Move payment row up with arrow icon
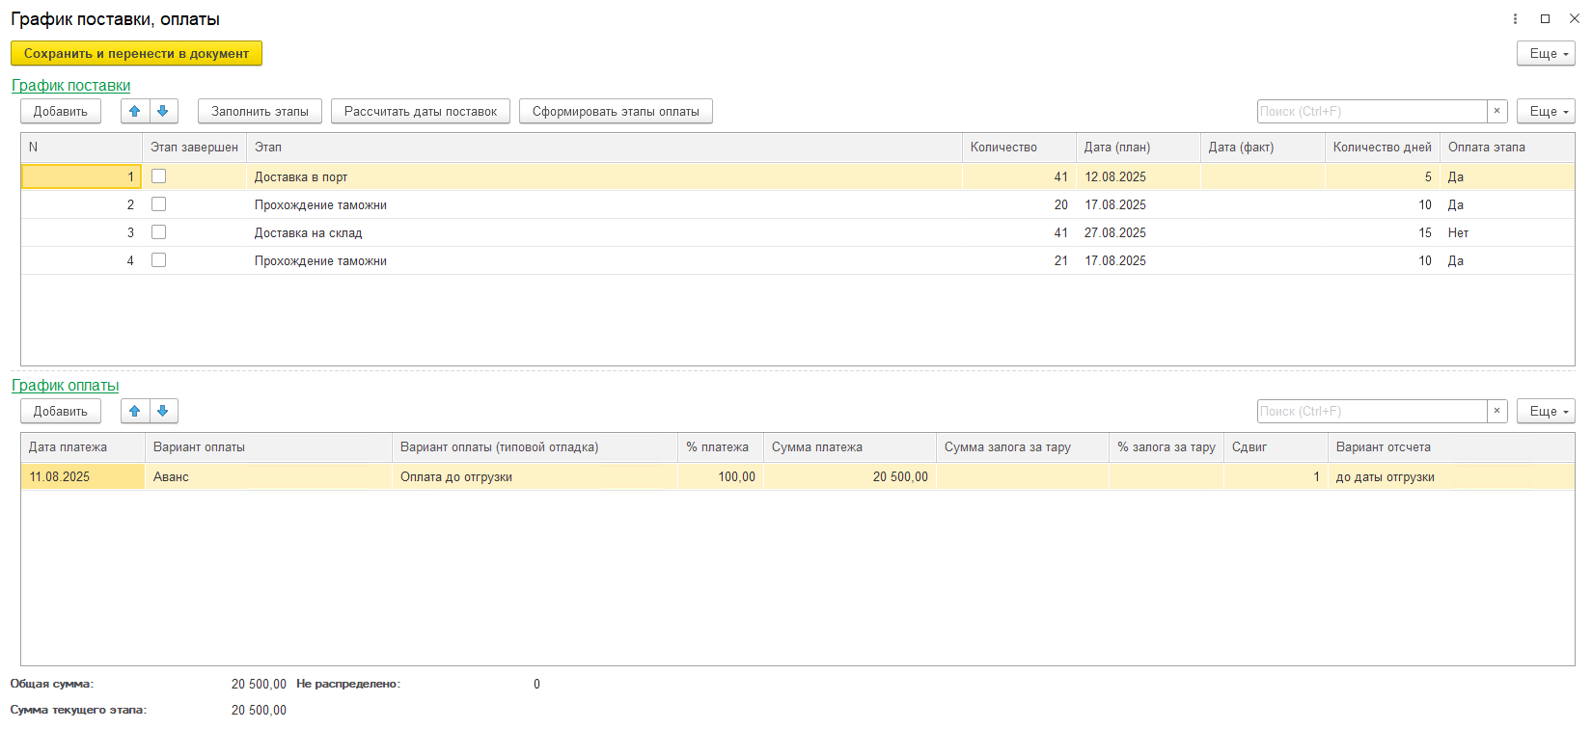Image resolution: width=1592 pixels, height=729 pixels. (135, 412)
